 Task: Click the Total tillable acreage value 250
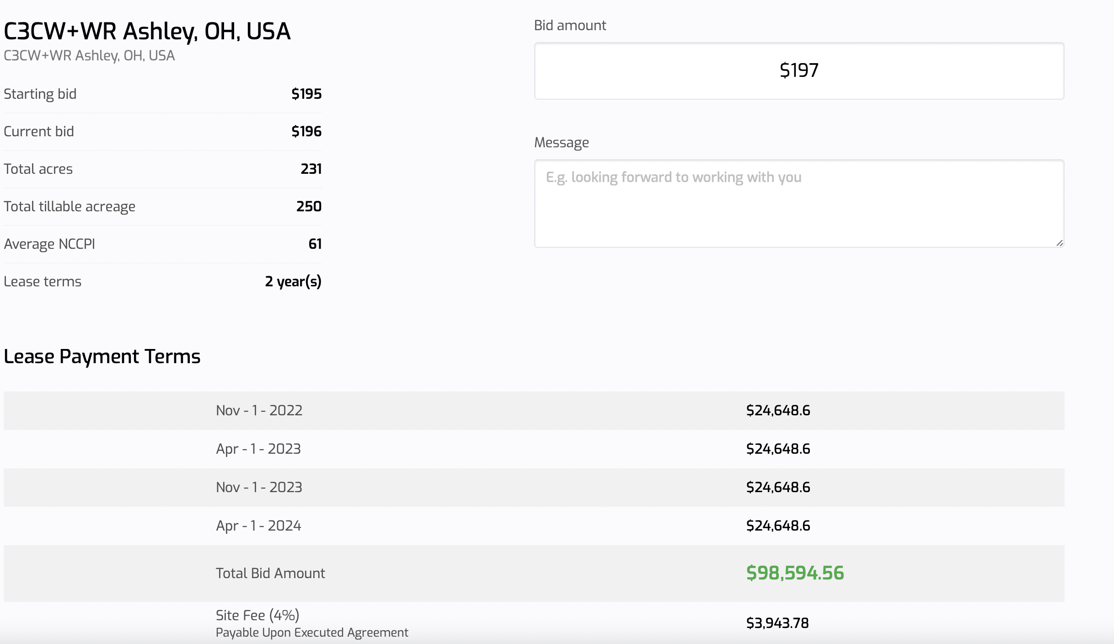pyautogui.click(x=309, y=206)
